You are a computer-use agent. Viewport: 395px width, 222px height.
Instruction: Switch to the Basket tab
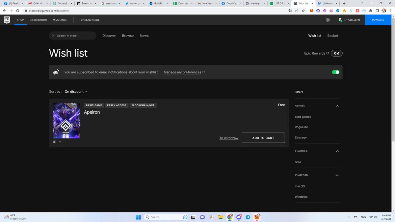[332, 36]
